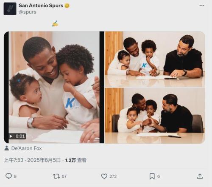Click the Spurs profile avatar
This screenshot has width=212, height=187.
pyautogui.click(x=10, y=8)
